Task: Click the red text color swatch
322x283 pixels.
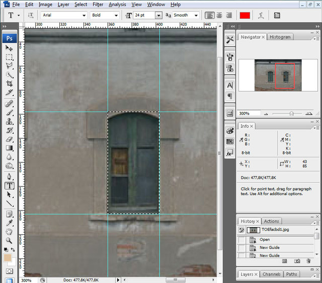Action: pos(245,16)
